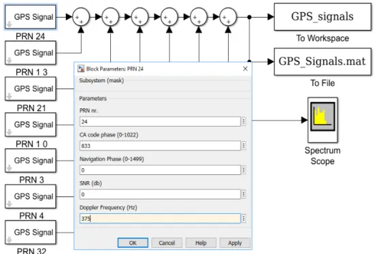Click the subsystem arrow on PRN 24 block
Screen dimensions: 375x254
point(9,25)
